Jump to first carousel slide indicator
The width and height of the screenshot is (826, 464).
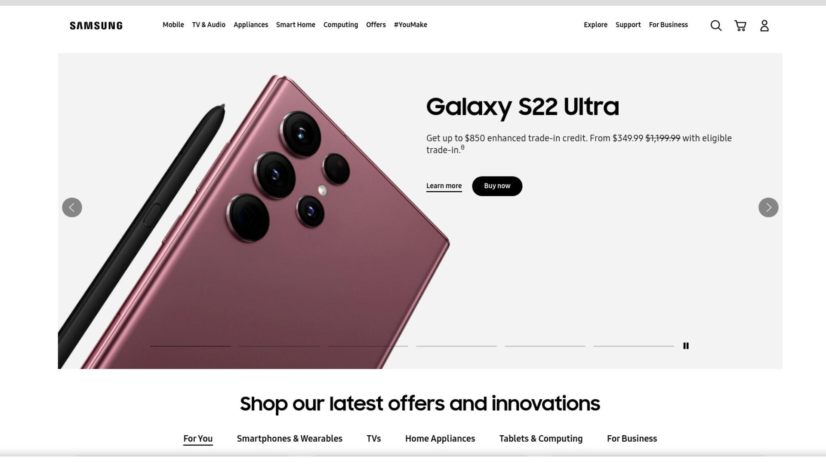point(191,346)
